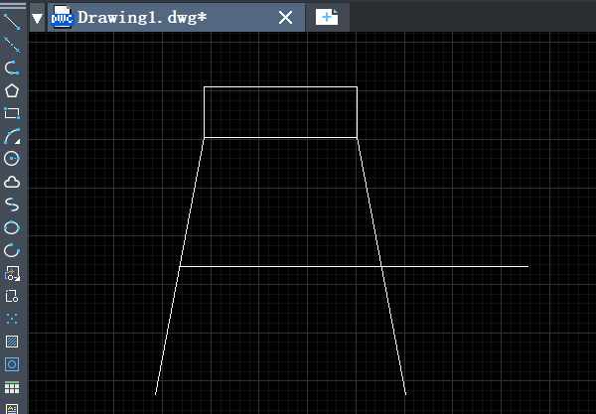Image resolution: width=596 pixels, height=414 pixels.
Task: Select the Arc tool
Action: tap(12, 136)
